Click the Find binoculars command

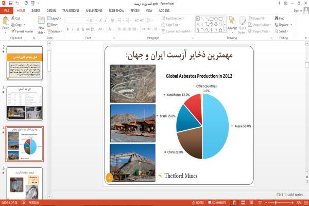click(x=280, y=18)
